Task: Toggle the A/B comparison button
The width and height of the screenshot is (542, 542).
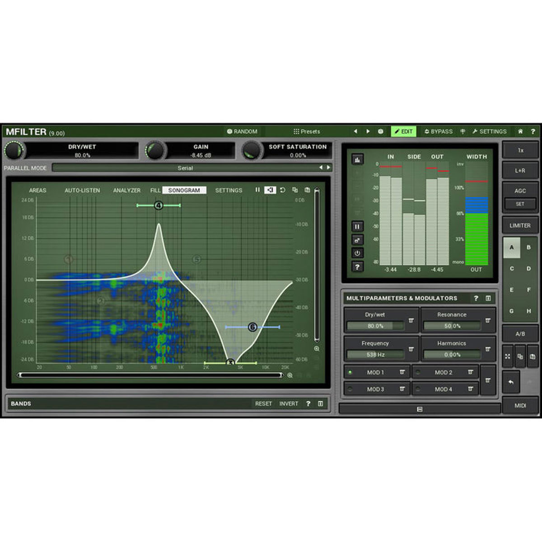Action: (520, 334)
